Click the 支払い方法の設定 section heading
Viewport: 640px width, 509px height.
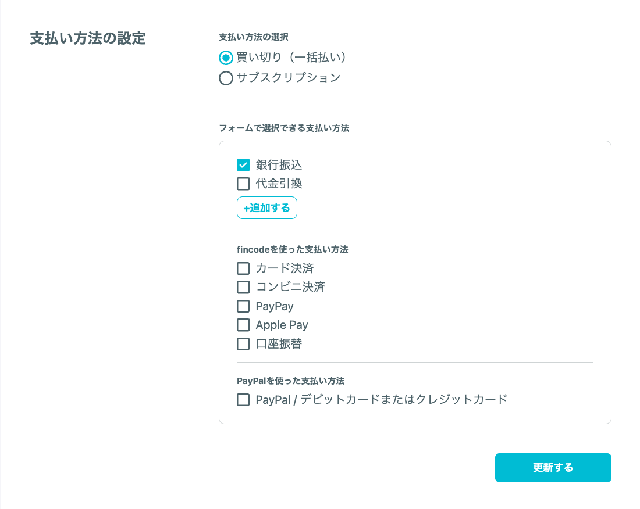[88, 39]
